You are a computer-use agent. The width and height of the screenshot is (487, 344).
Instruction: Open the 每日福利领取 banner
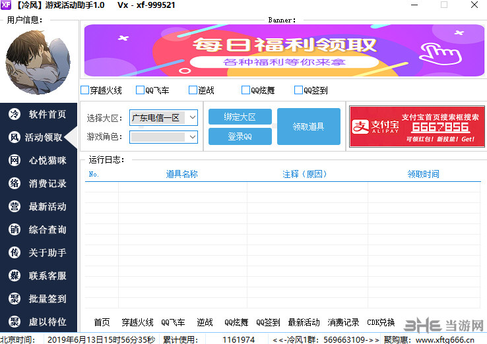[x=284, y=51]
